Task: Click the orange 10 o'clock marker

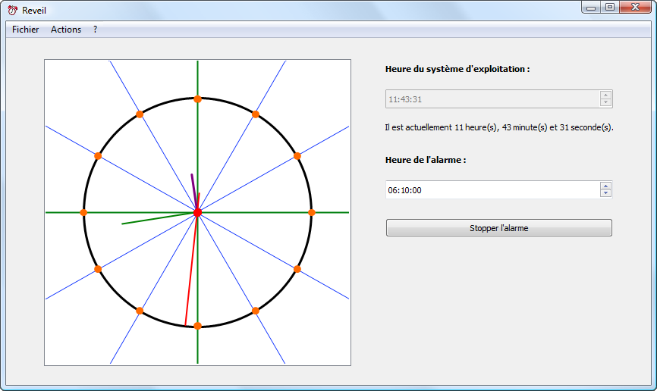Action: (98, 156)
